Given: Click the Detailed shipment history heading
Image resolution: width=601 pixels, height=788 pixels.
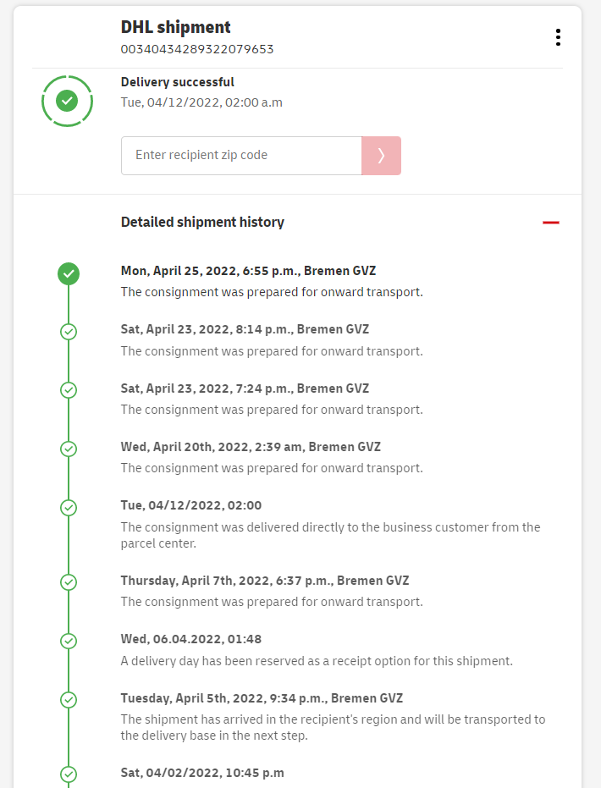Looking at the screenshot, I should (x=202, y=223).
